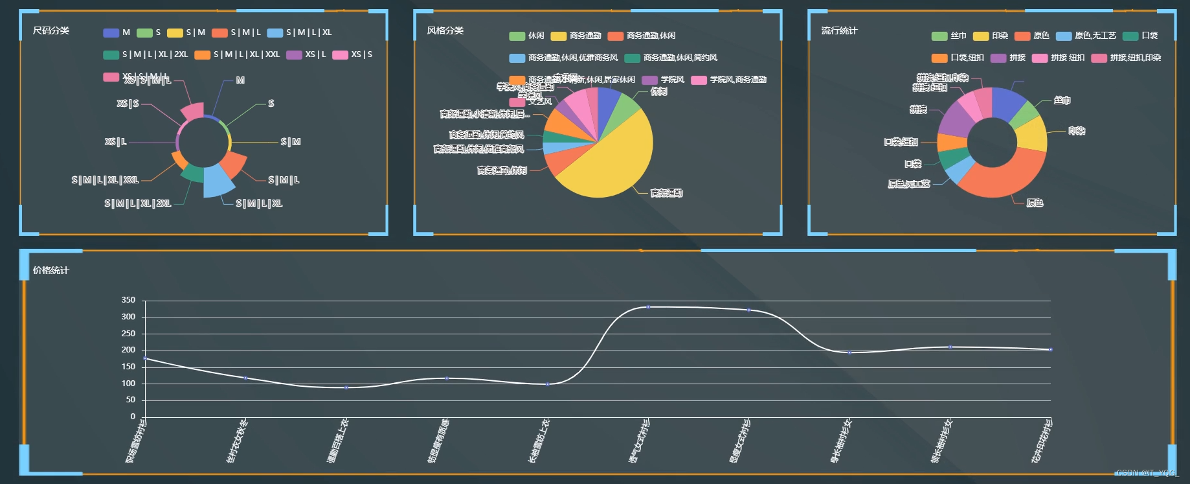Screen dimensions: 1190x484
Task: Toggle the XS|L legend entry
Action: (306, 54)
